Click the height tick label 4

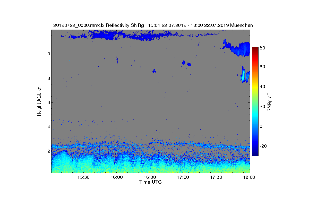point(48,127)
